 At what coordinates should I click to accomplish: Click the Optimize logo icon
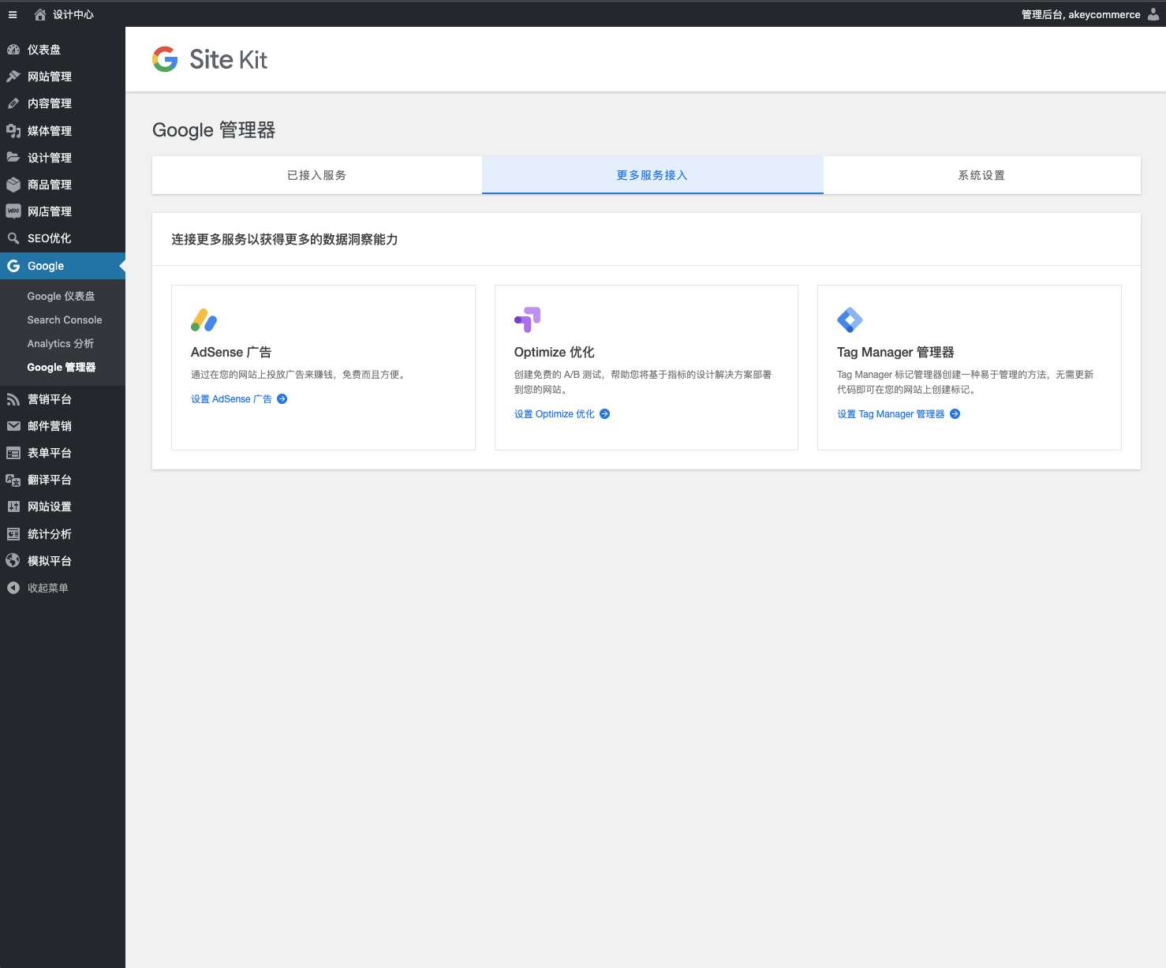coord(528,320)
